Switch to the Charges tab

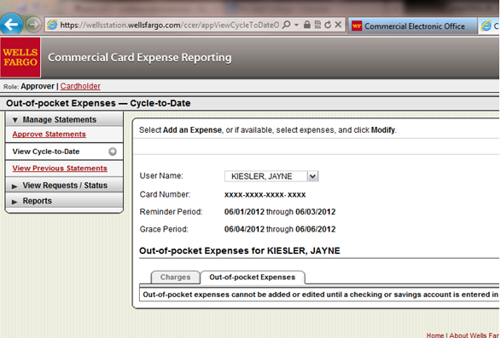[x=176, y=277]
